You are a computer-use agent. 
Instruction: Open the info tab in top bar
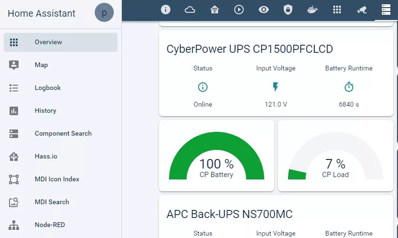[166, 10]
